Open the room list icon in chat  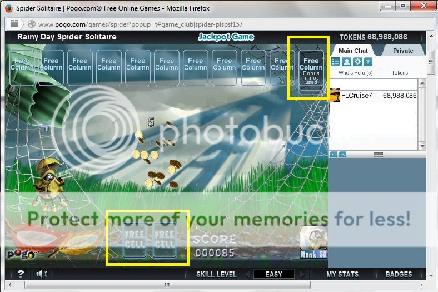click(x=335, y=62)
